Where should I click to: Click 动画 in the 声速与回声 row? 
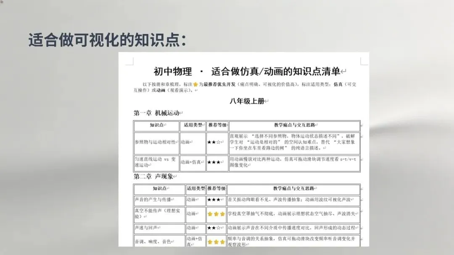[x=191, y=228]
